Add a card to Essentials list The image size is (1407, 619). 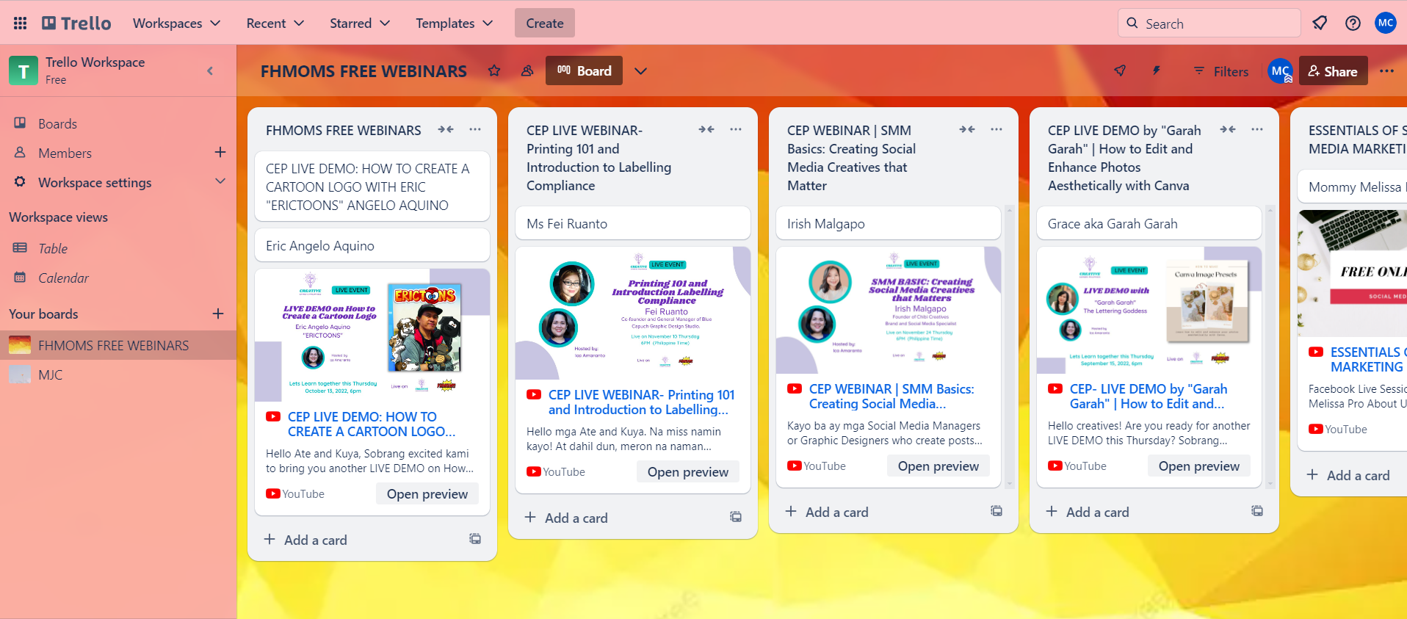tap(1348, 475)
